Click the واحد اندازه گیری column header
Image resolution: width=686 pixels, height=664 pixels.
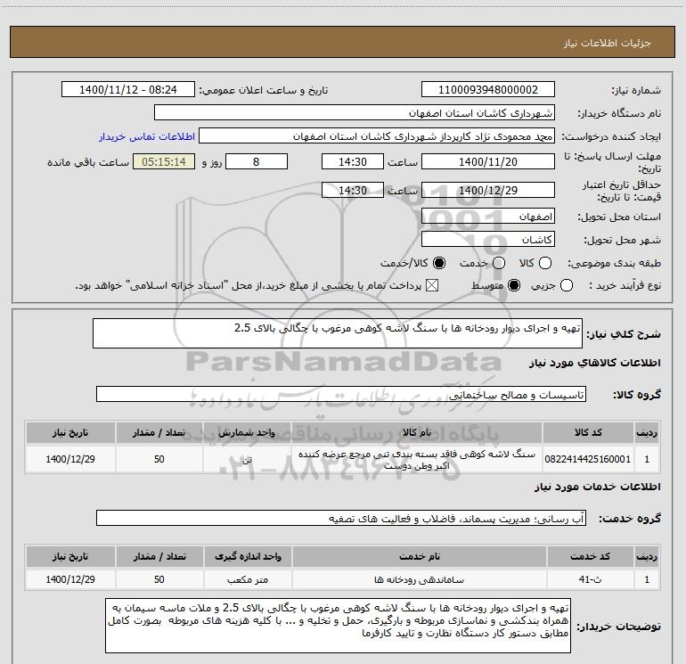pyautogui.click(x=248, y=556)
